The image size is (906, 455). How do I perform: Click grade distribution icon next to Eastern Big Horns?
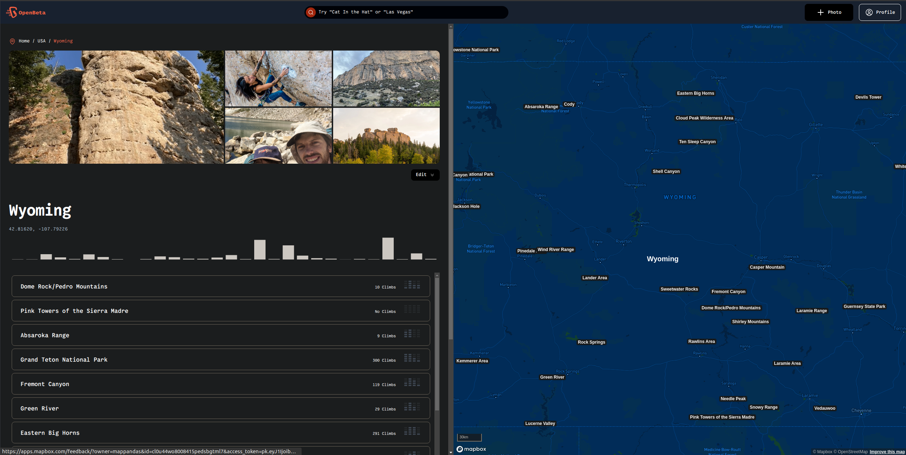(x=412, y=431)
